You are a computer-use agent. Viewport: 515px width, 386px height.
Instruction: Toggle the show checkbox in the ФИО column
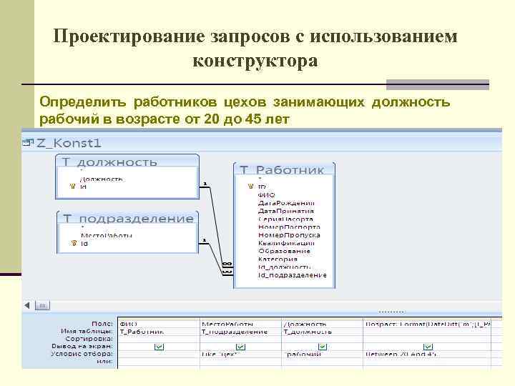(x=159, y=346)
